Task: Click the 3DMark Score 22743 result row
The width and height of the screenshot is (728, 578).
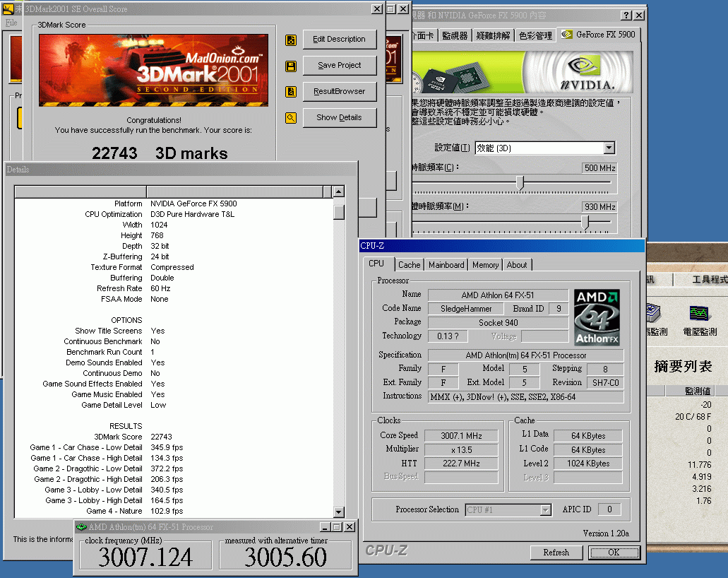Action: pos(174,437)
